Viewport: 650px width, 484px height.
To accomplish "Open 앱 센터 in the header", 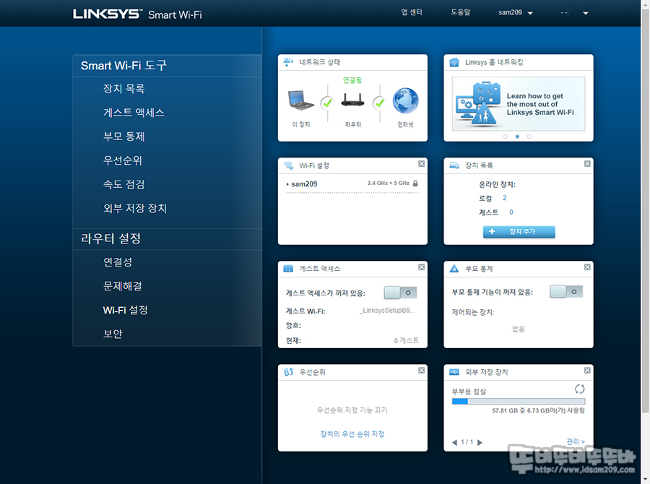I will click(x=412, y=12).
